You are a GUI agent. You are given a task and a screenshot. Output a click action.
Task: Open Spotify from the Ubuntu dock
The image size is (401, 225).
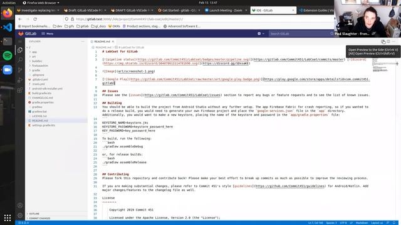(x=8, y=56)
